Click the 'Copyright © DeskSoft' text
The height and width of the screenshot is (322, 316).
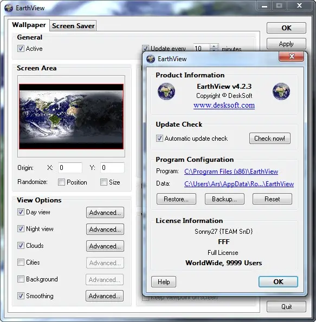tap(224, 96)
